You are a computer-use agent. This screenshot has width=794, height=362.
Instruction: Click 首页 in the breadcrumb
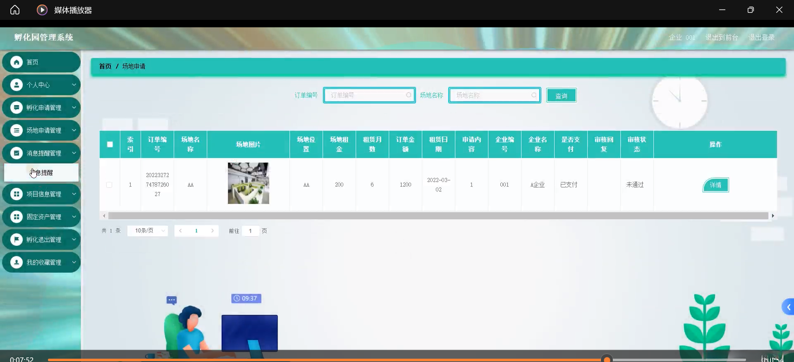click(105, 66)
